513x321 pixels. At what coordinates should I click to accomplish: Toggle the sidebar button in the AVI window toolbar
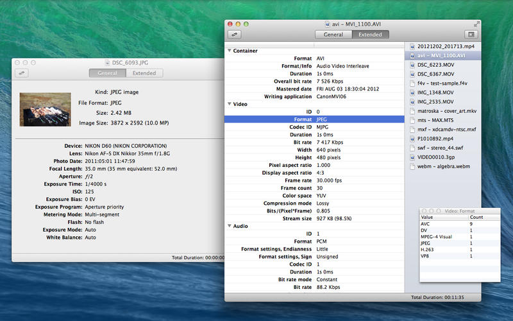471,34
